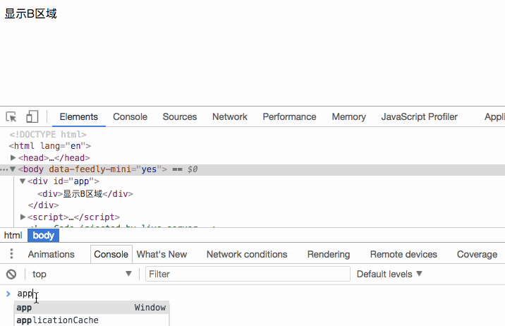Click the console prompt arrow
The height and width of the screenshot is (326, 505).
click(x=8, y=294)
